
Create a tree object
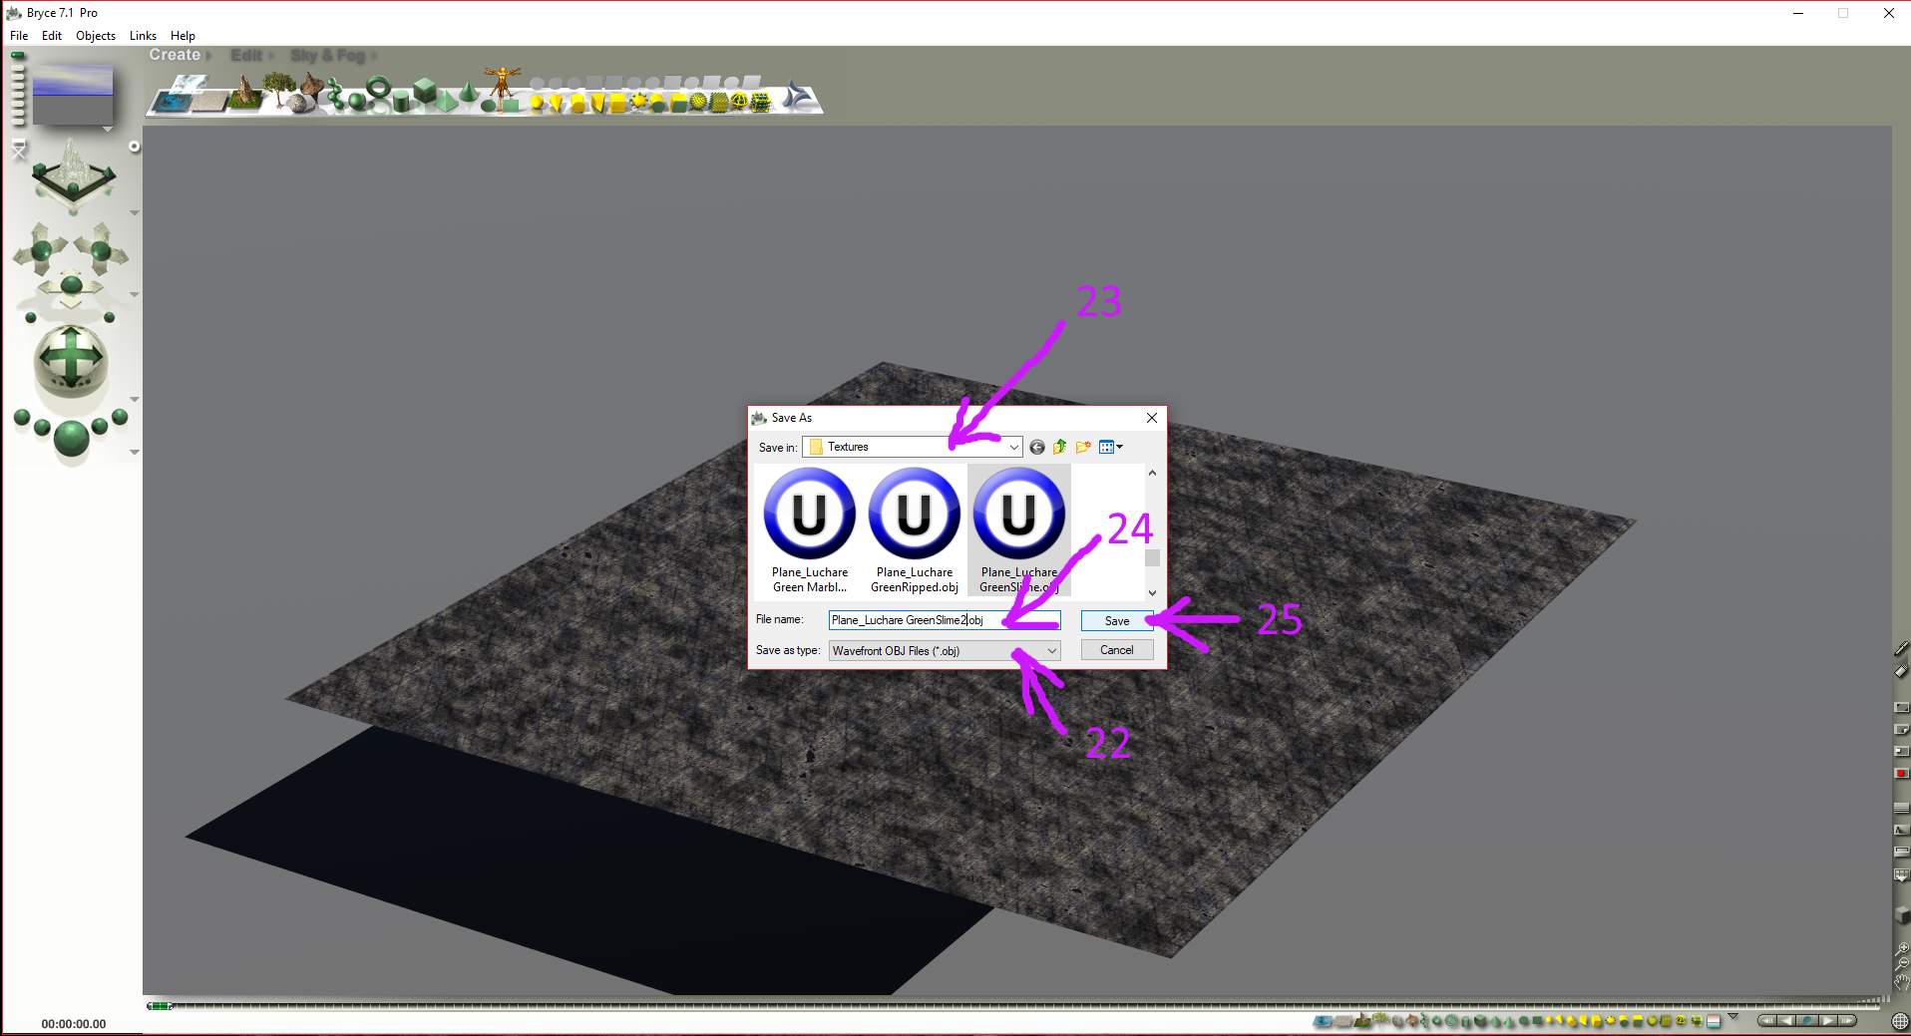pos(278,92)
